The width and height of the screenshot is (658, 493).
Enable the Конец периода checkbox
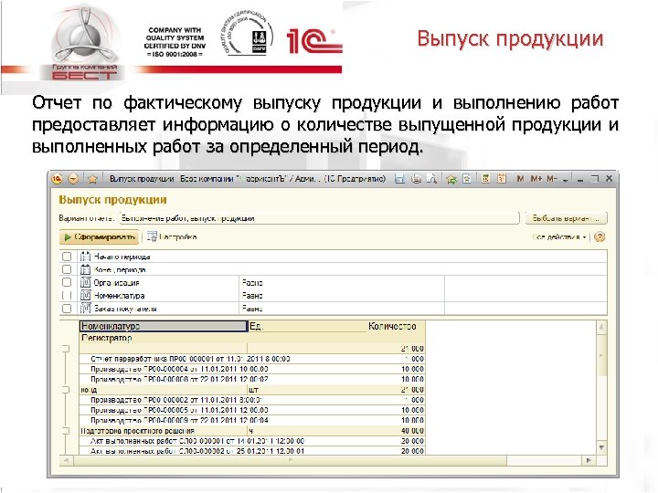pyautogui.click(x=67, y=269)
